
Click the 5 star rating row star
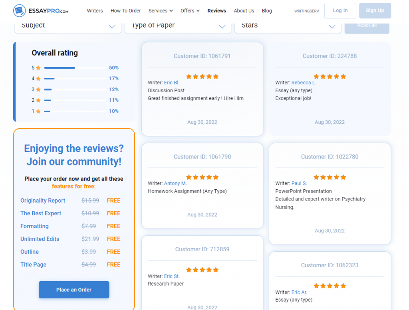38,68
